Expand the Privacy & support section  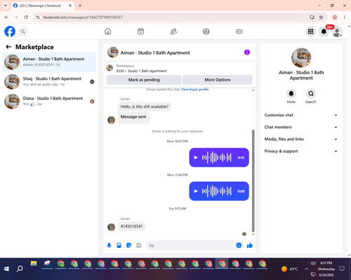[301, 151]
